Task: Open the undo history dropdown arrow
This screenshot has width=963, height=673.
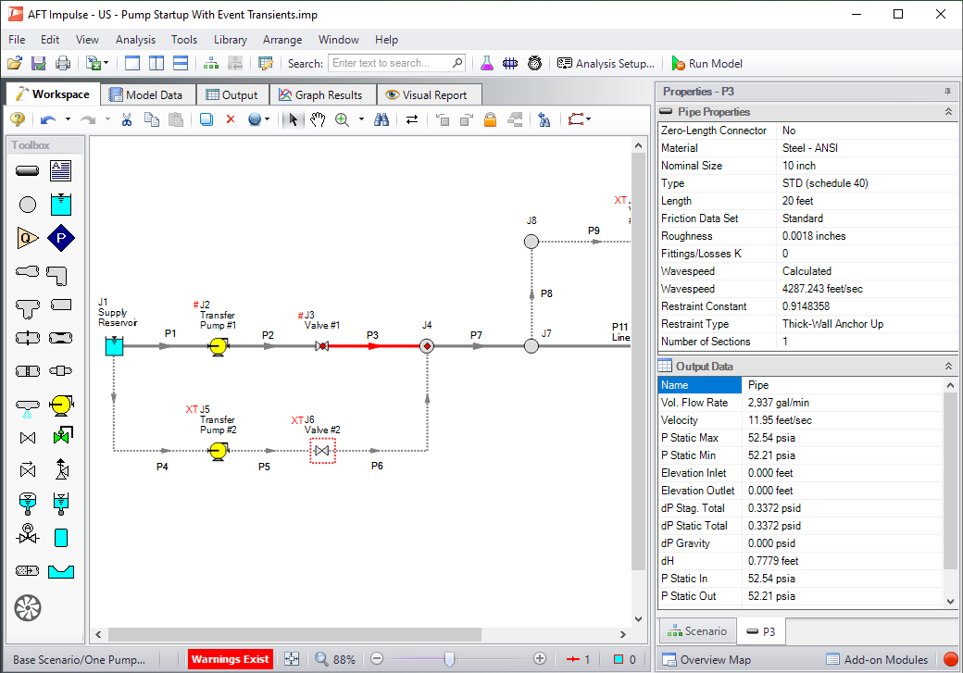Action: 67,119
